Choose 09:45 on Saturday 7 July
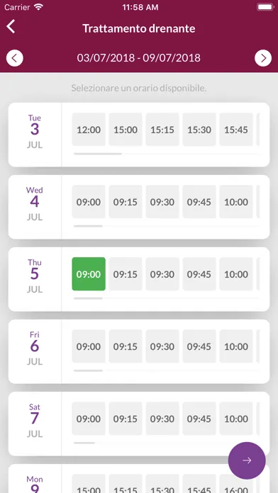The width and height of the screenshot is (278, 493). tap(199, 419)
